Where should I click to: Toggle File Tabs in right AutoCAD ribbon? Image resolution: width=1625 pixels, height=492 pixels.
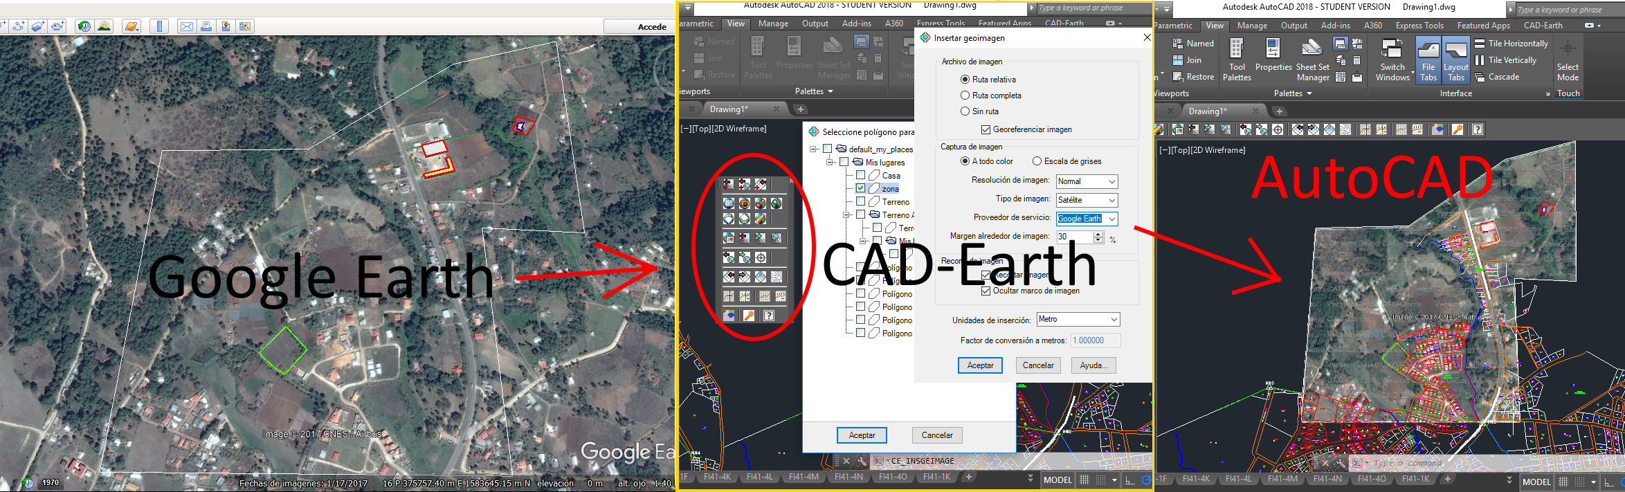point(1428,60)
